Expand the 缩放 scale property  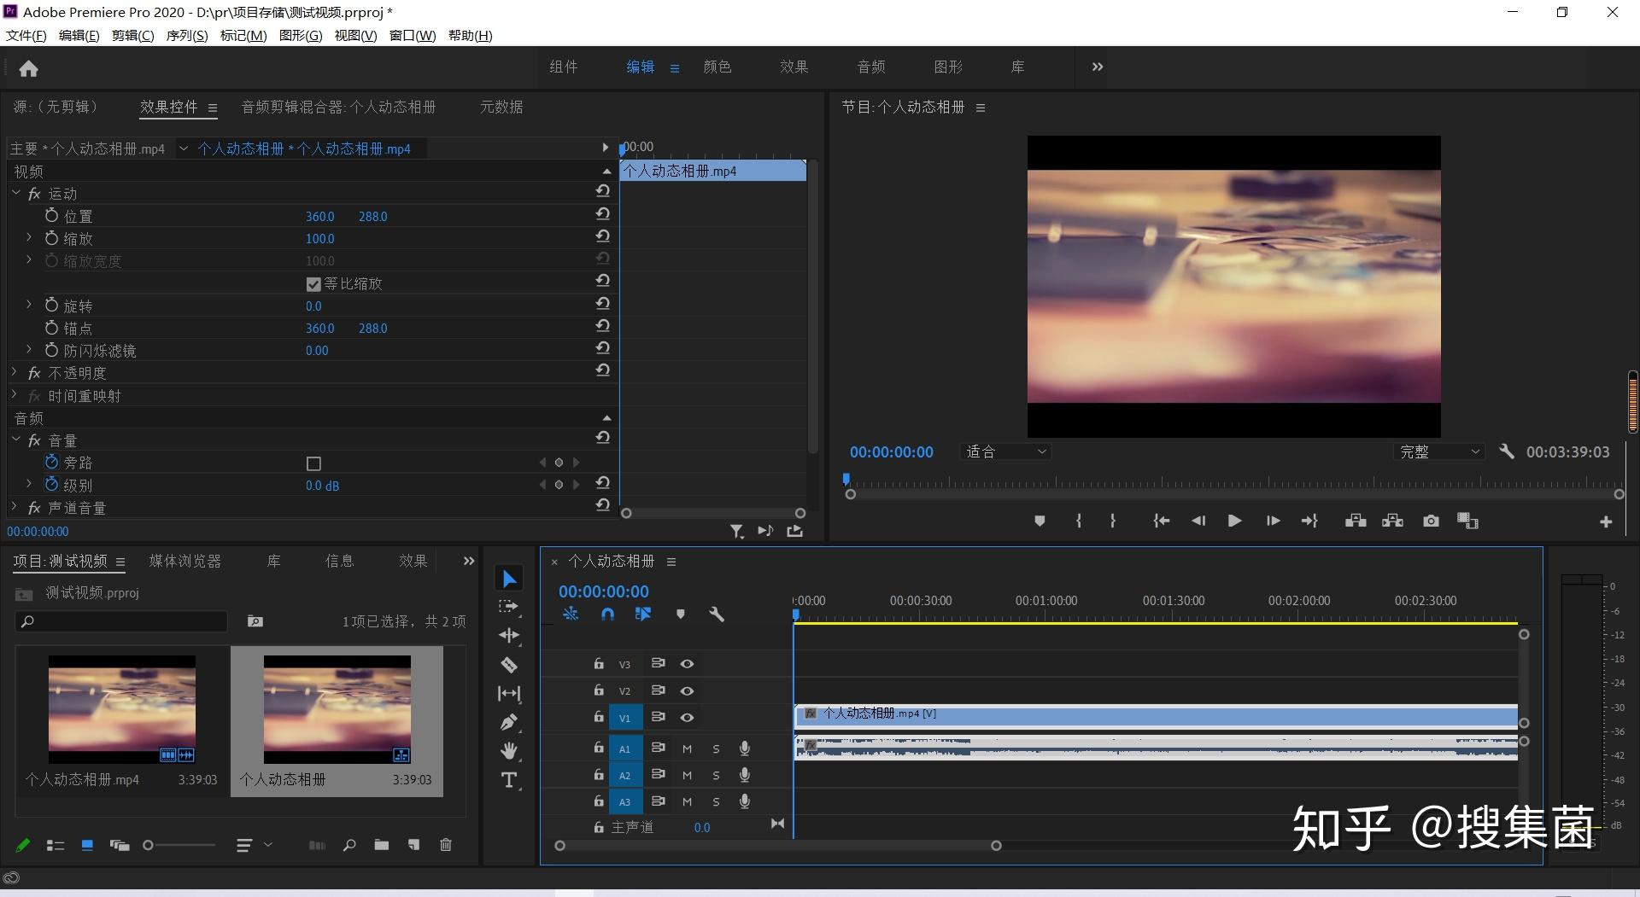click(x=28, y=237)
